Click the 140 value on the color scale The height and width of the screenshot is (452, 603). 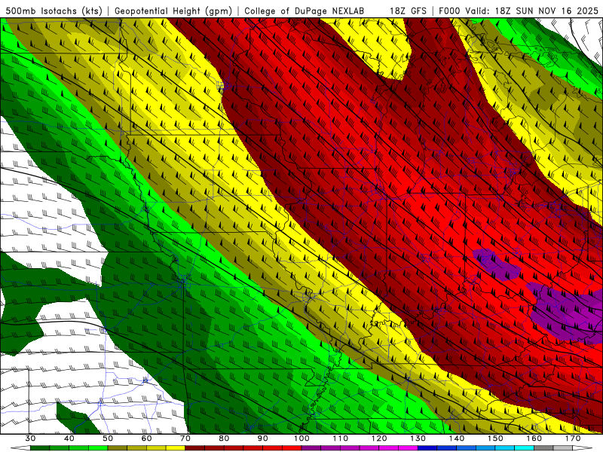tap(457, 438)
